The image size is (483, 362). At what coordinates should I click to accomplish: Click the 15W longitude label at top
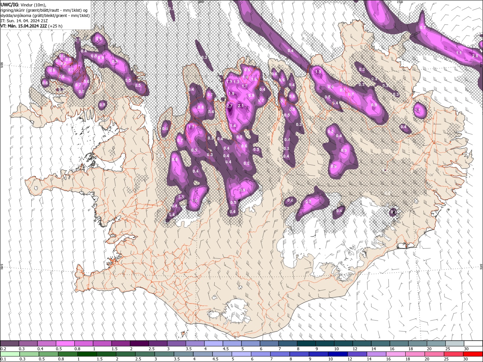(399, 2)
